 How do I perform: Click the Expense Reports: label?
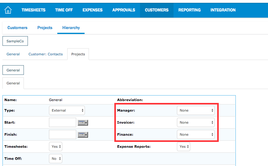134,147
